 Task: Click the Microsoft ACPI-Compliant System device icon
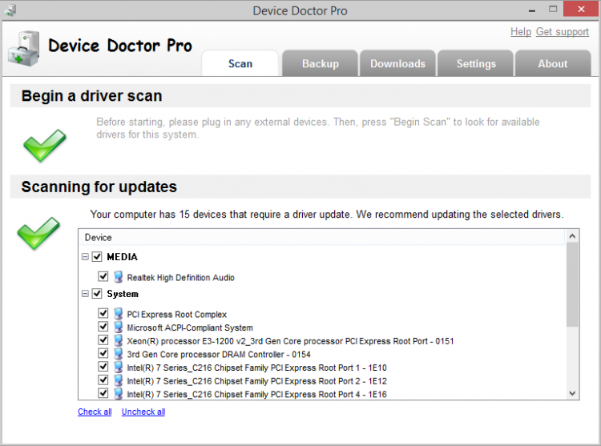[119, 327]
